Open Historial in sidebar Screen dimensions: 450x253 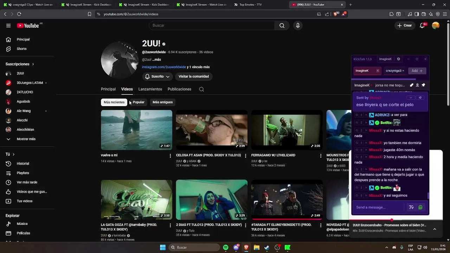point(23,164)
